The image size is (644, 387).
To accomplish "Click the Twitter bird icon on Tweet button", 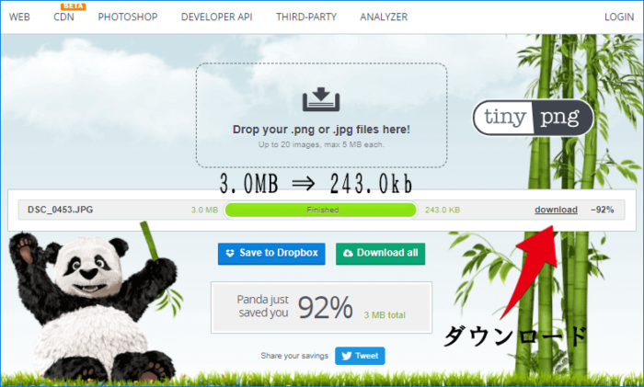I will (x=347, y=356).
